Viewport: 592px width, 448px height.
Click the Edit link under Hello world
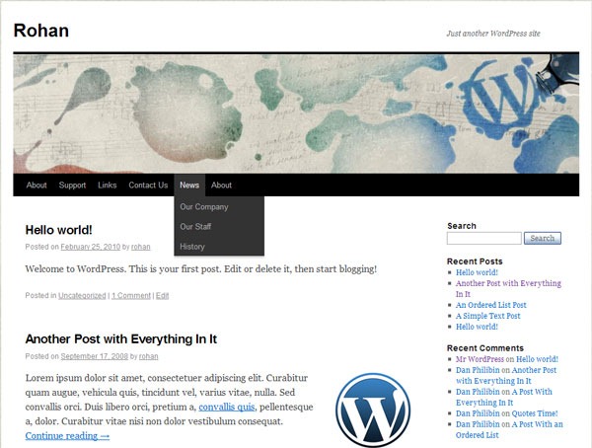coord(163,295)
